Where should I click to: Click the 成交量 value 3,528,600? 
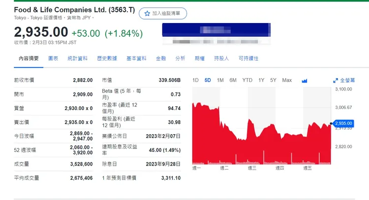coord(81,164)
